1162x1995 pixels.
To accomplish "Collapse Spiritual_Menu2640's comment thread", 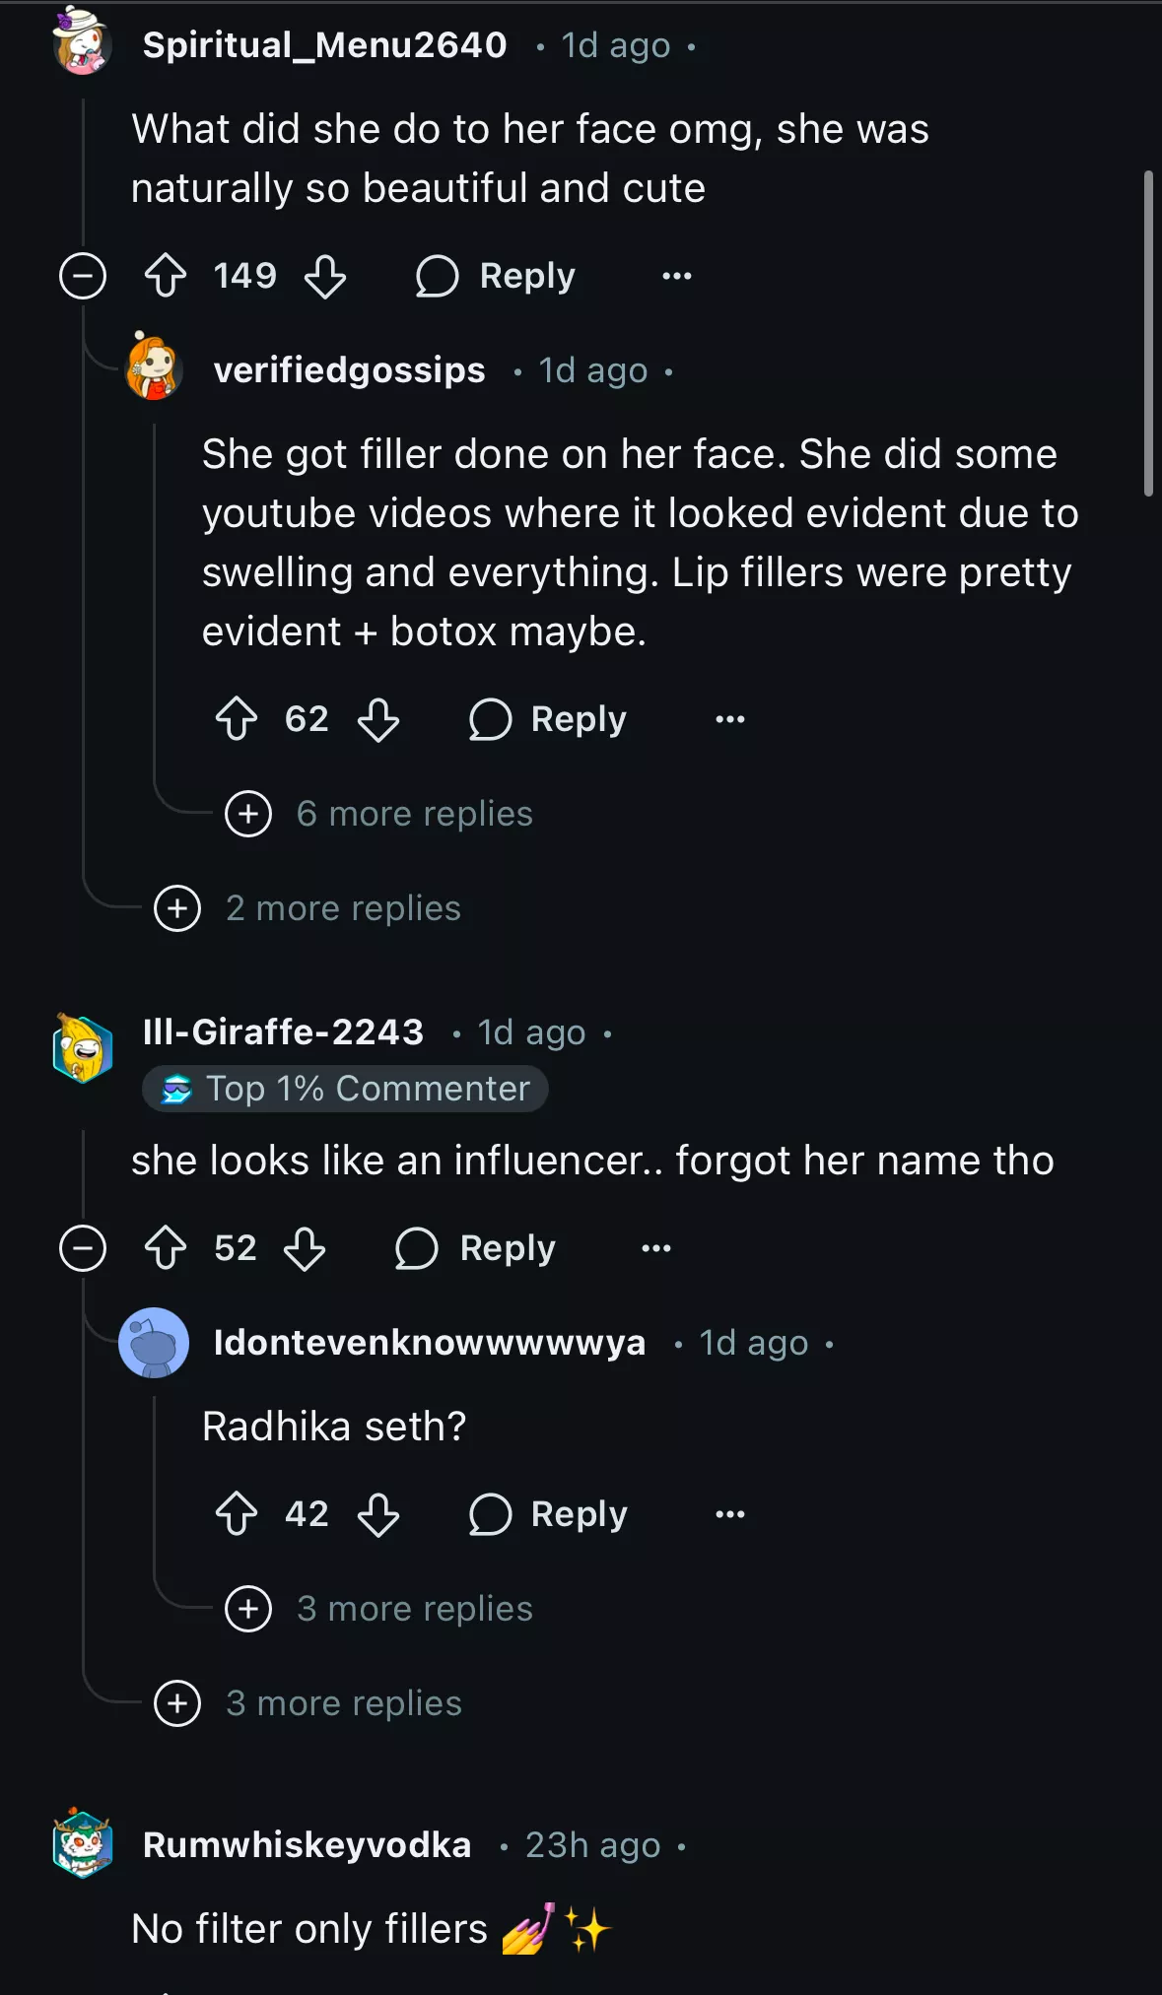I will pos(83,276).
